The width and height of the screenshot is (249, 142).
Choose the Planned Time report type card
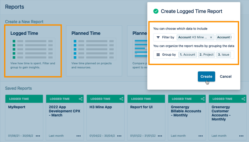pos(94,51)
